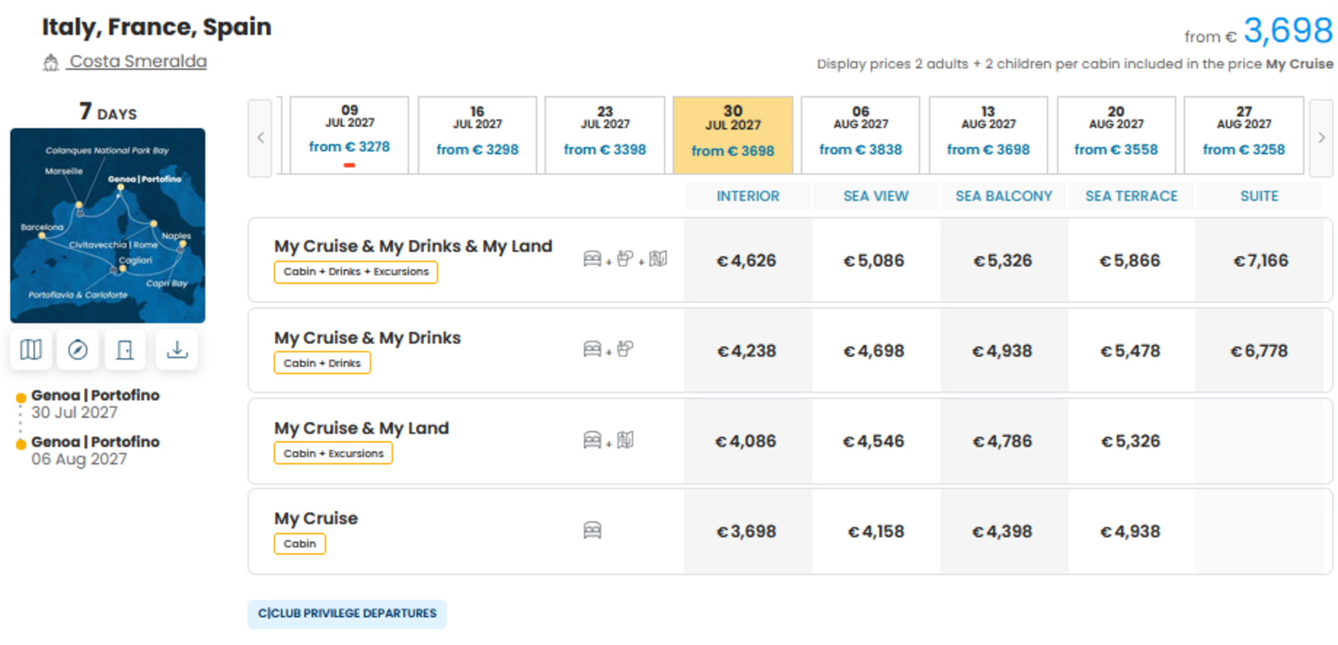
Task: Click the excursions icon in My Cruise & My Drinks & My Land row
Action: [x=659, y=258]
